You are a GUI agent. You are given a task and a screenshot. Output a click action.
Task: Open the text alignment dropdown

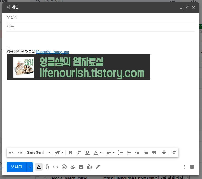110,153
